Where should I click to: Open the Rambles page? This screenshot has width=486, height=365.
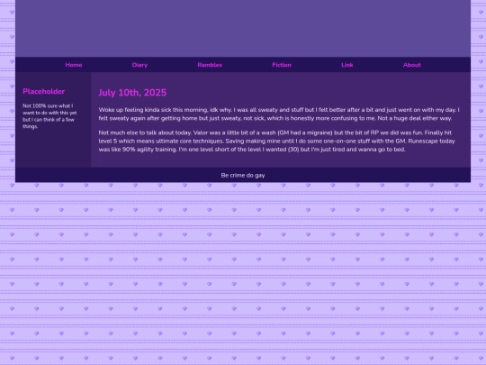210,65
